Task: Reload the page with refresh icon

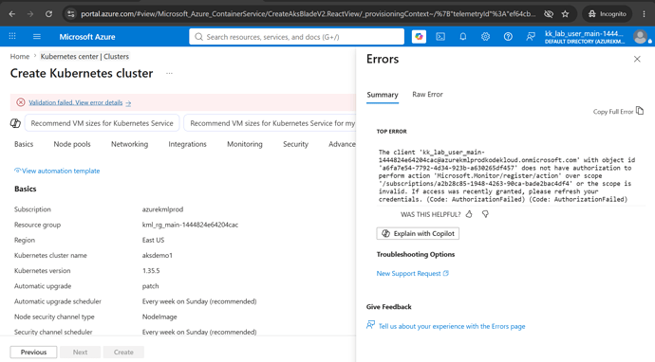Action: pyautogui.click(x=48, y=14)
